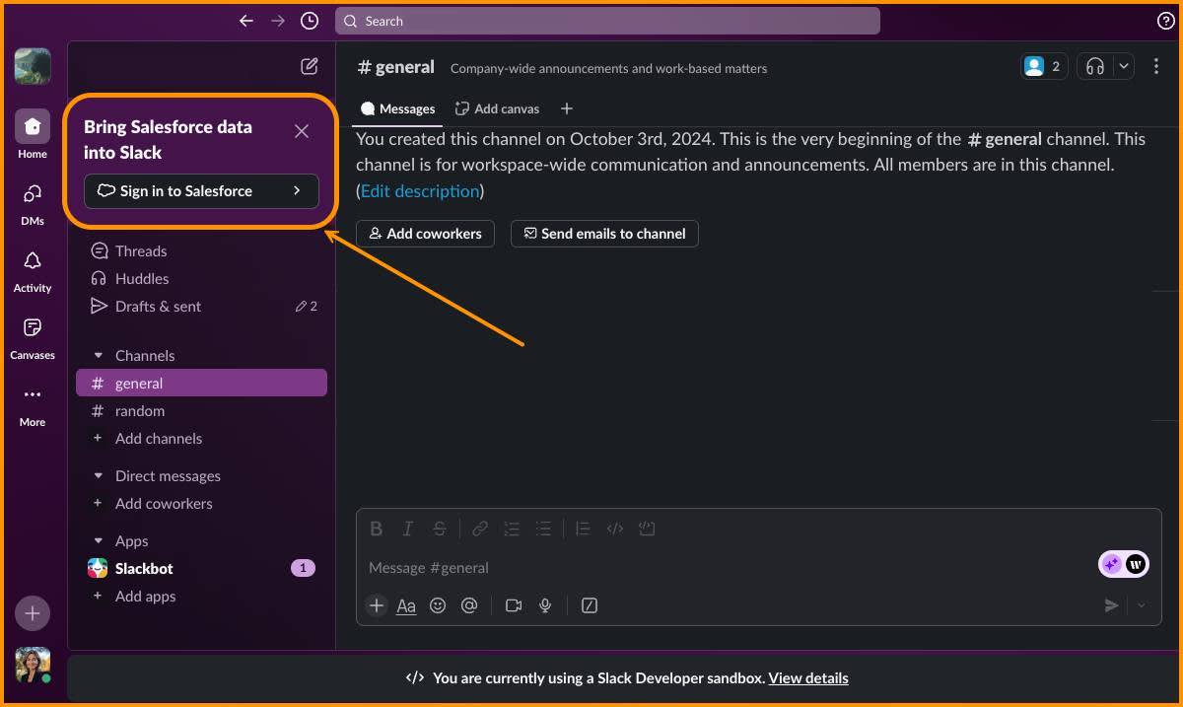1183x707 pixels.
Task: Toggle show formatting Aa button
Action: (406, 605)
